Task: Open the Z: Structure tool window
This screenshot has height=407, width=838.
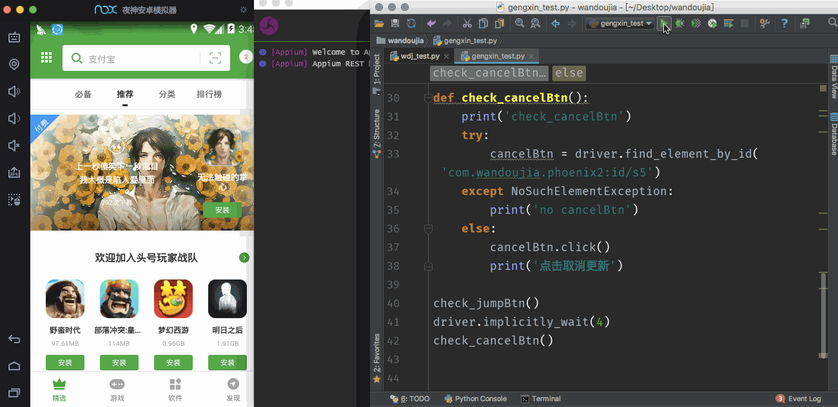Action: pyautogui.click(x=377, y=134)
